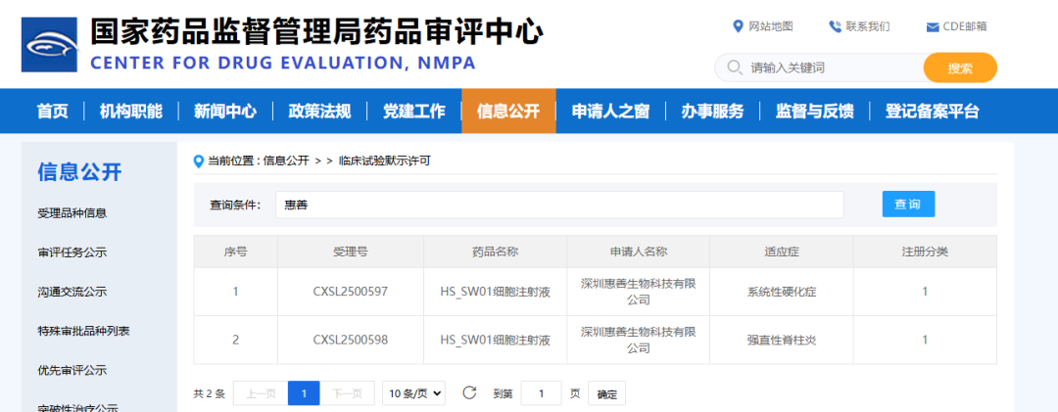This screenshot has width=1058, height=412.
Task: Click the CDE mailbox envelope icon
Action: pos(932,26)
